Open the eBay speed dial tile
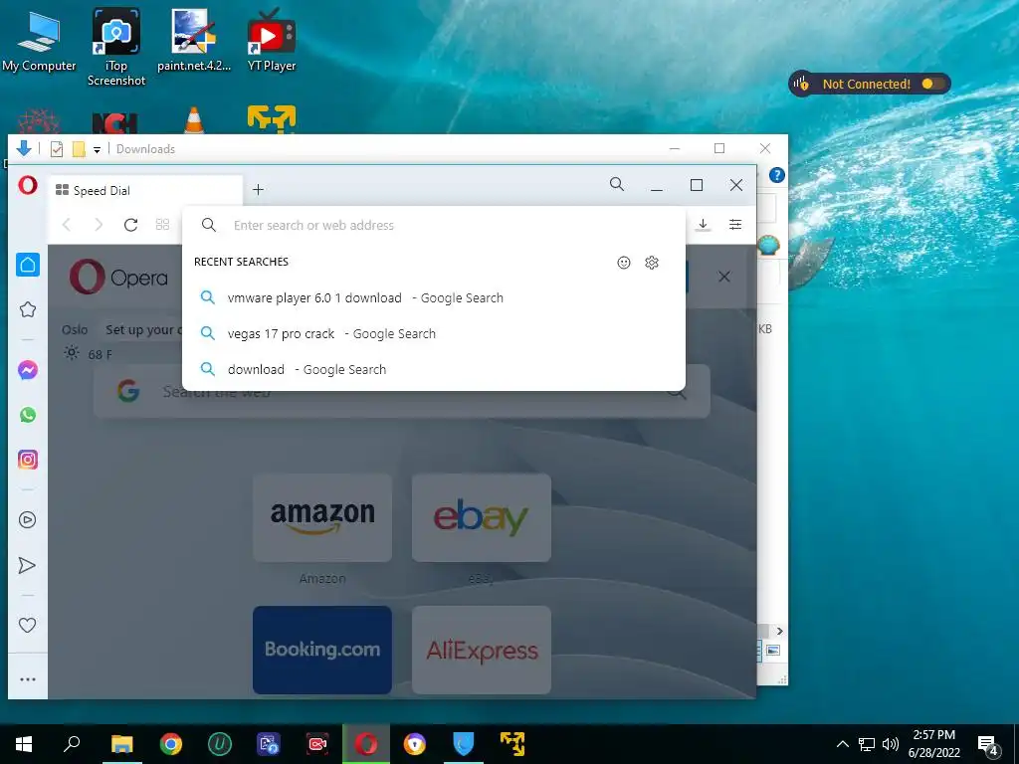1019x764 pixels. click(482, 517)
